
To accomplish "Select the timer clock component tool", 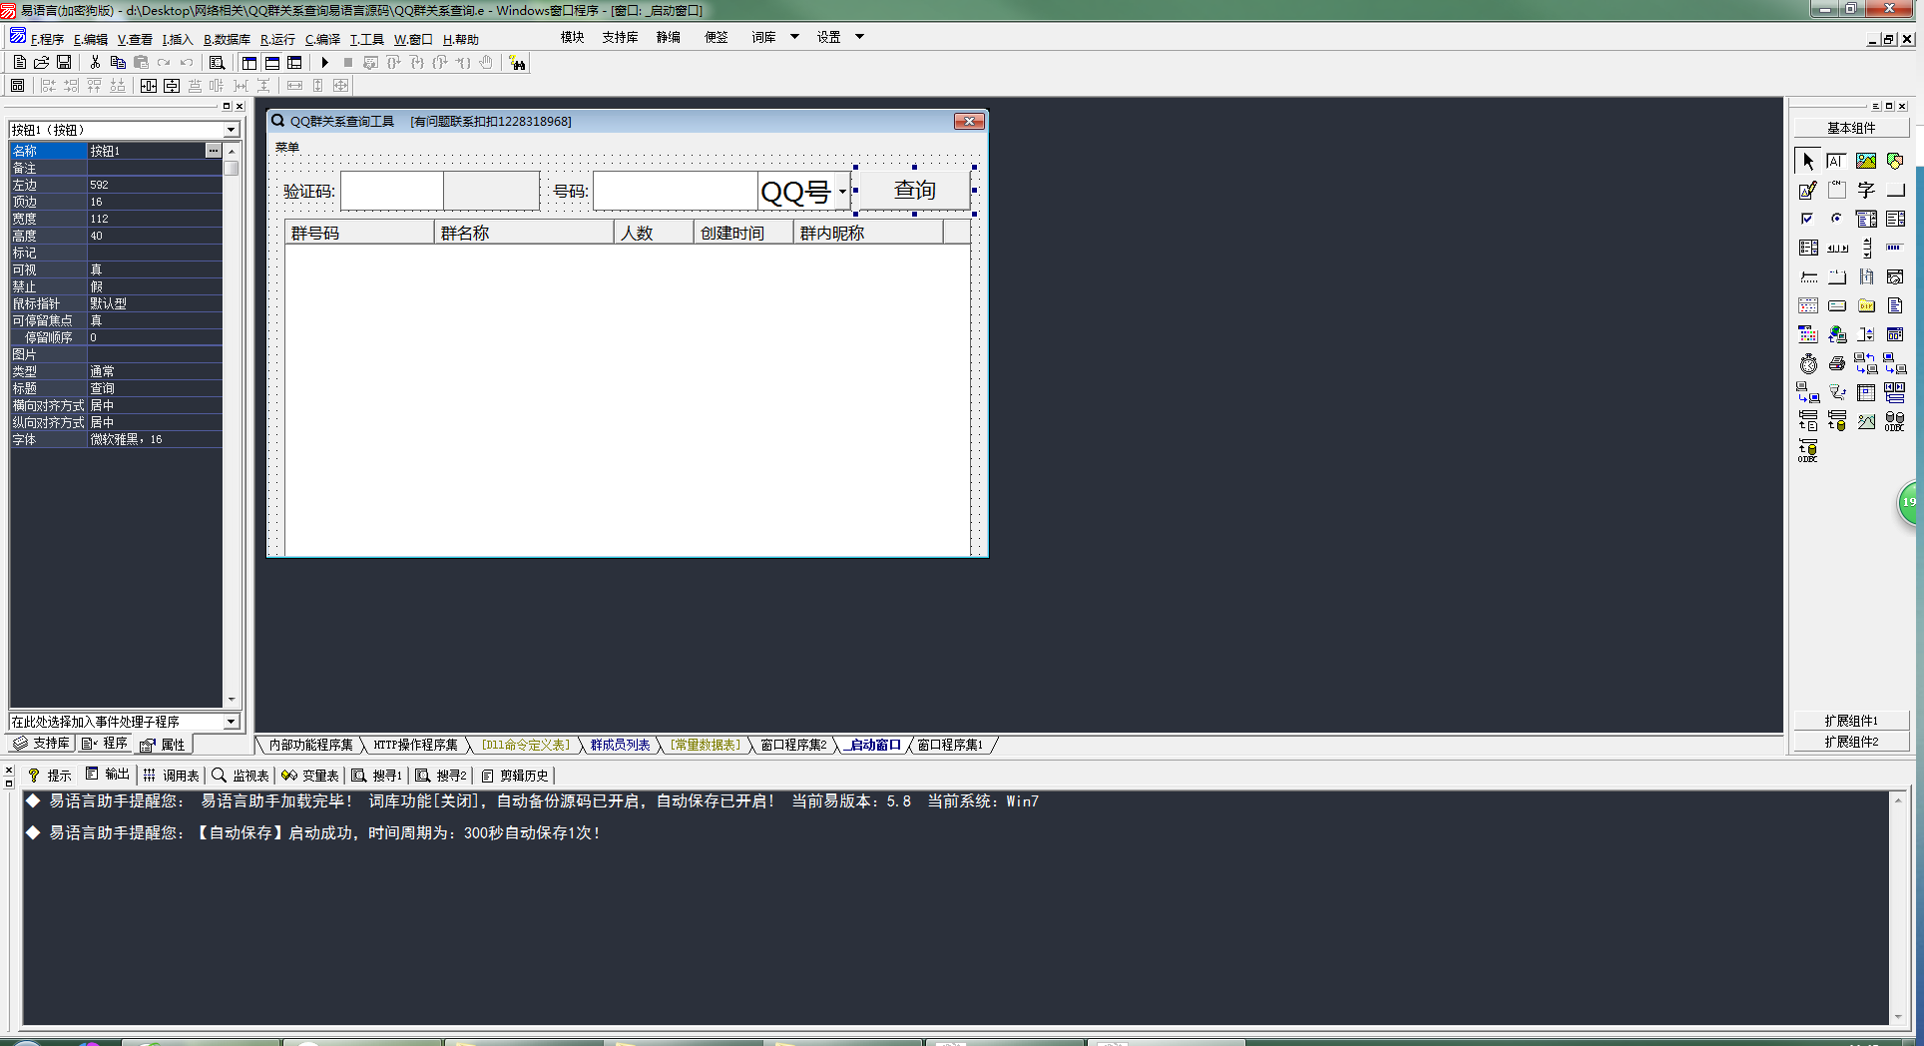I will [1808, 363].
